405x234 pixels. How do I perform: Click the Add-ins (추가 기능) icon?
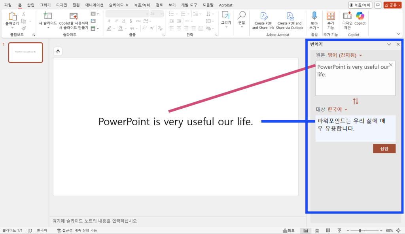tap(331, 16)
